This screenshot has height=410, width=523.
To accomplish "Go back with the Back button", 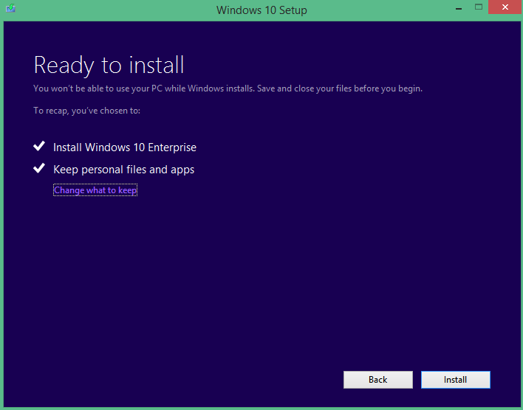I will (377, 380).
